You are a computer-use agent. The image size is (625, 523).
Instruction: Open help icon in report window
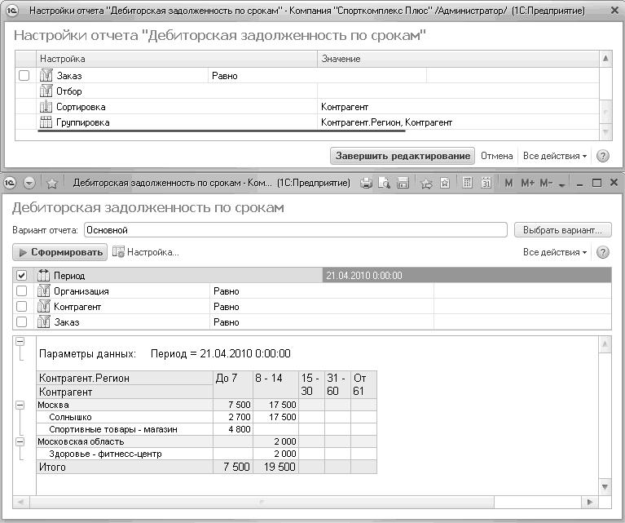[x=603, y=252]
